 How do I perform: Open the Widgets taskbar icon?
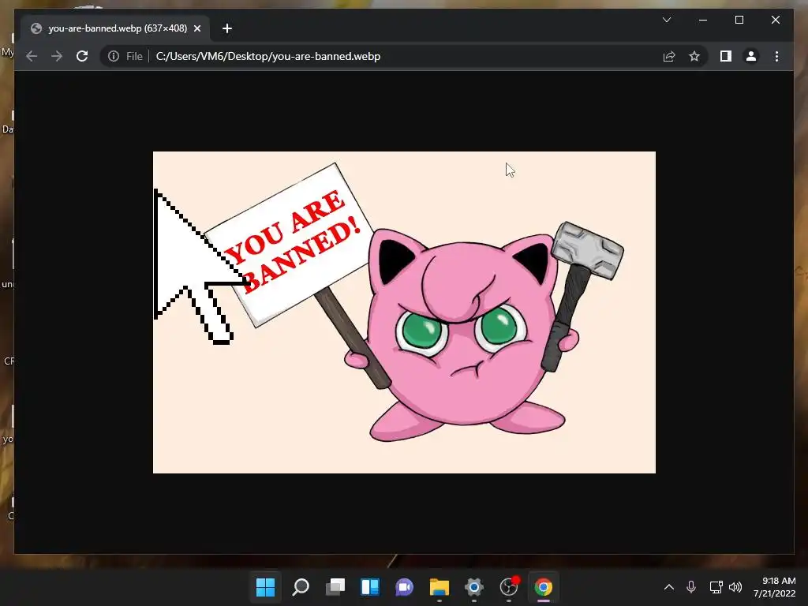(x=370, y=587)
